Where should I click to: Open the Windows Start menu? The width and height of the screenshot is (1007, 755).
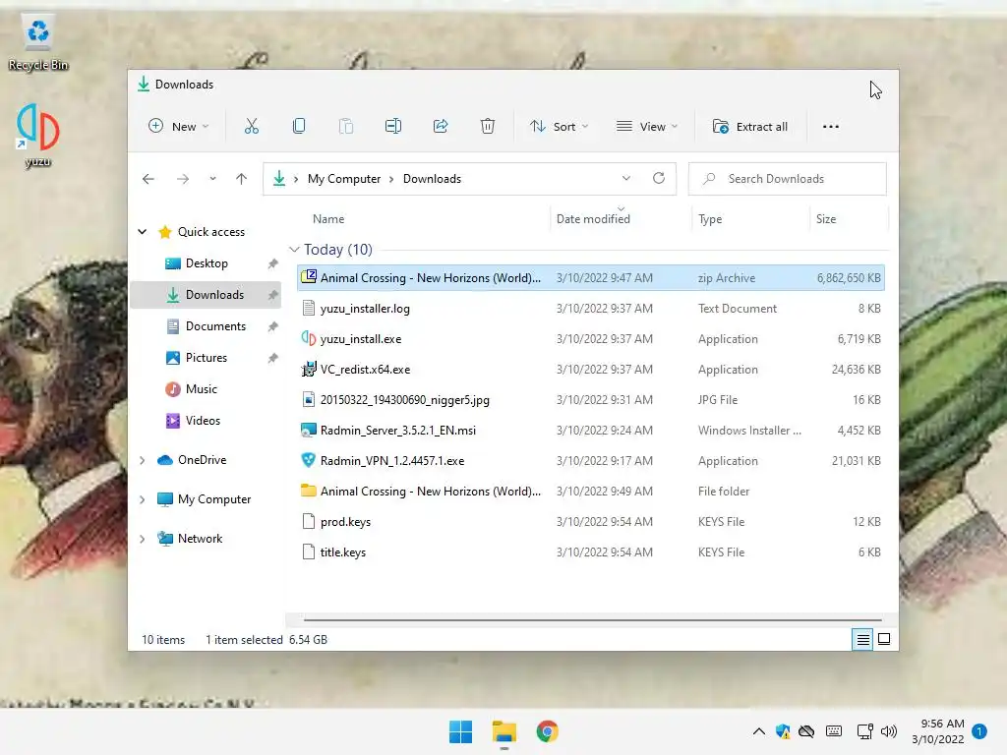tap(460, 731)
